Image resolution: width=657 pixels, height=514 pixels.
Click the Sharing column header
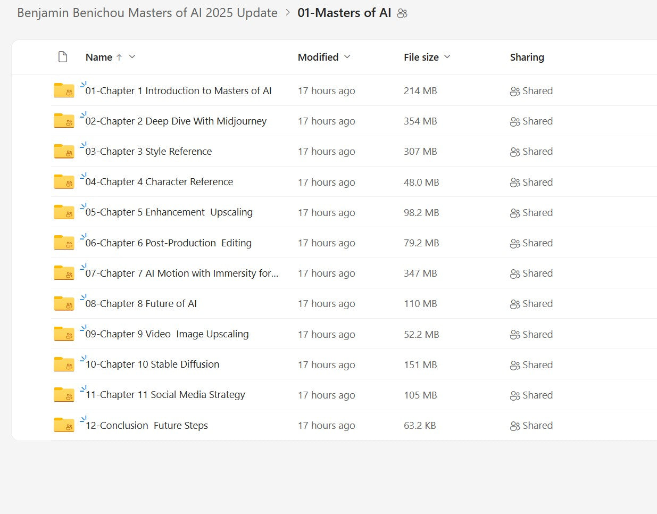[x=527, y=57]
